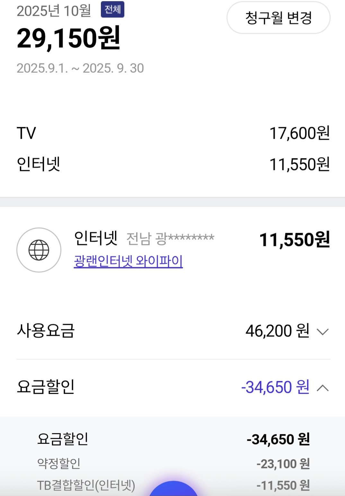Expand the 사용요금 down chevron
345x496 pixels.
pos(323,332)
